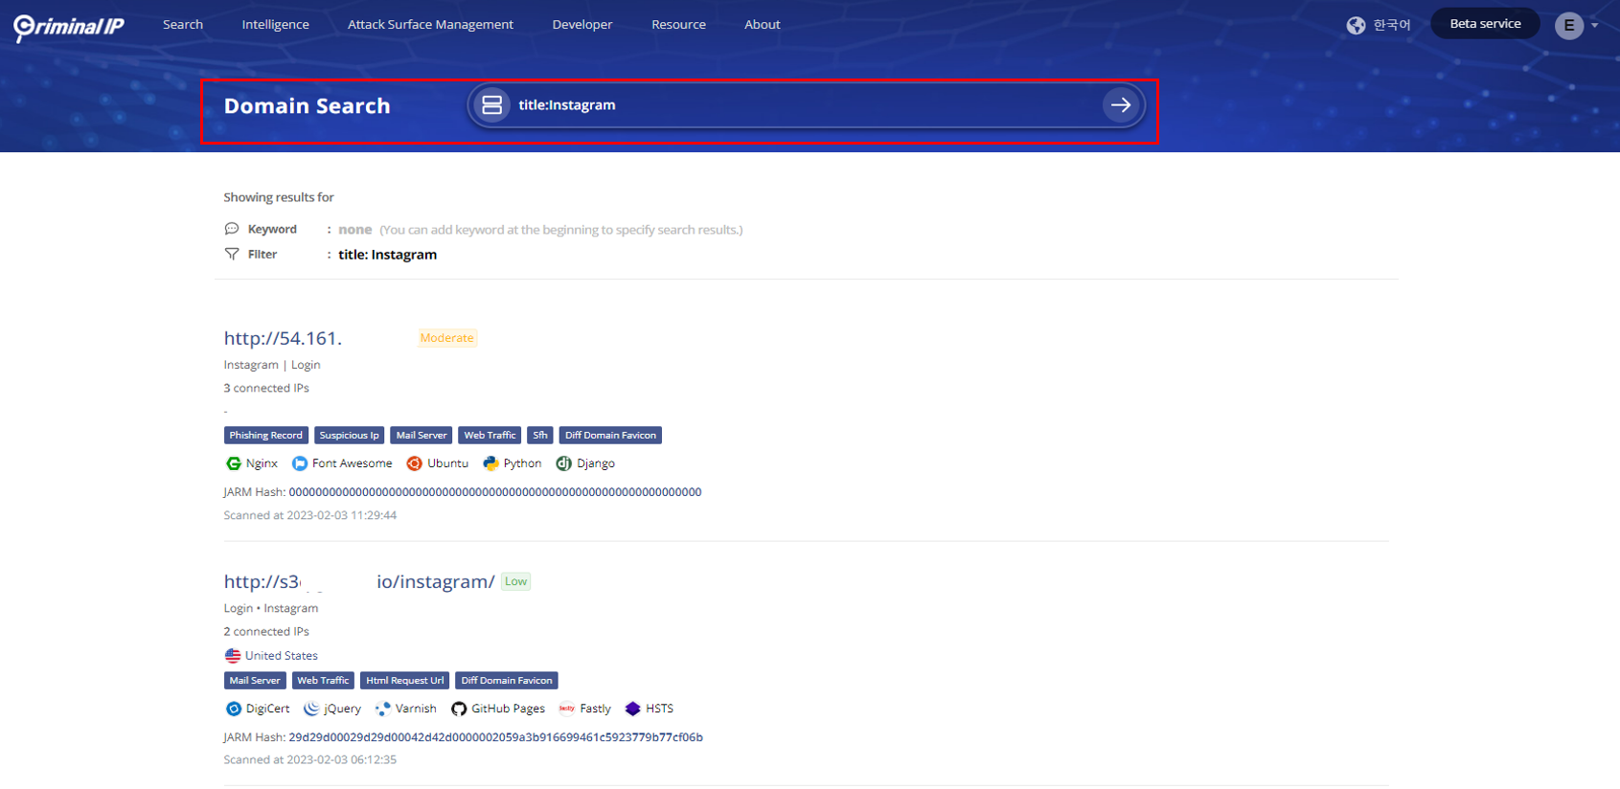The image size is (1620, 789).
Task: Click the Ubuntu technology icon
Action: (x=414, y=463)
